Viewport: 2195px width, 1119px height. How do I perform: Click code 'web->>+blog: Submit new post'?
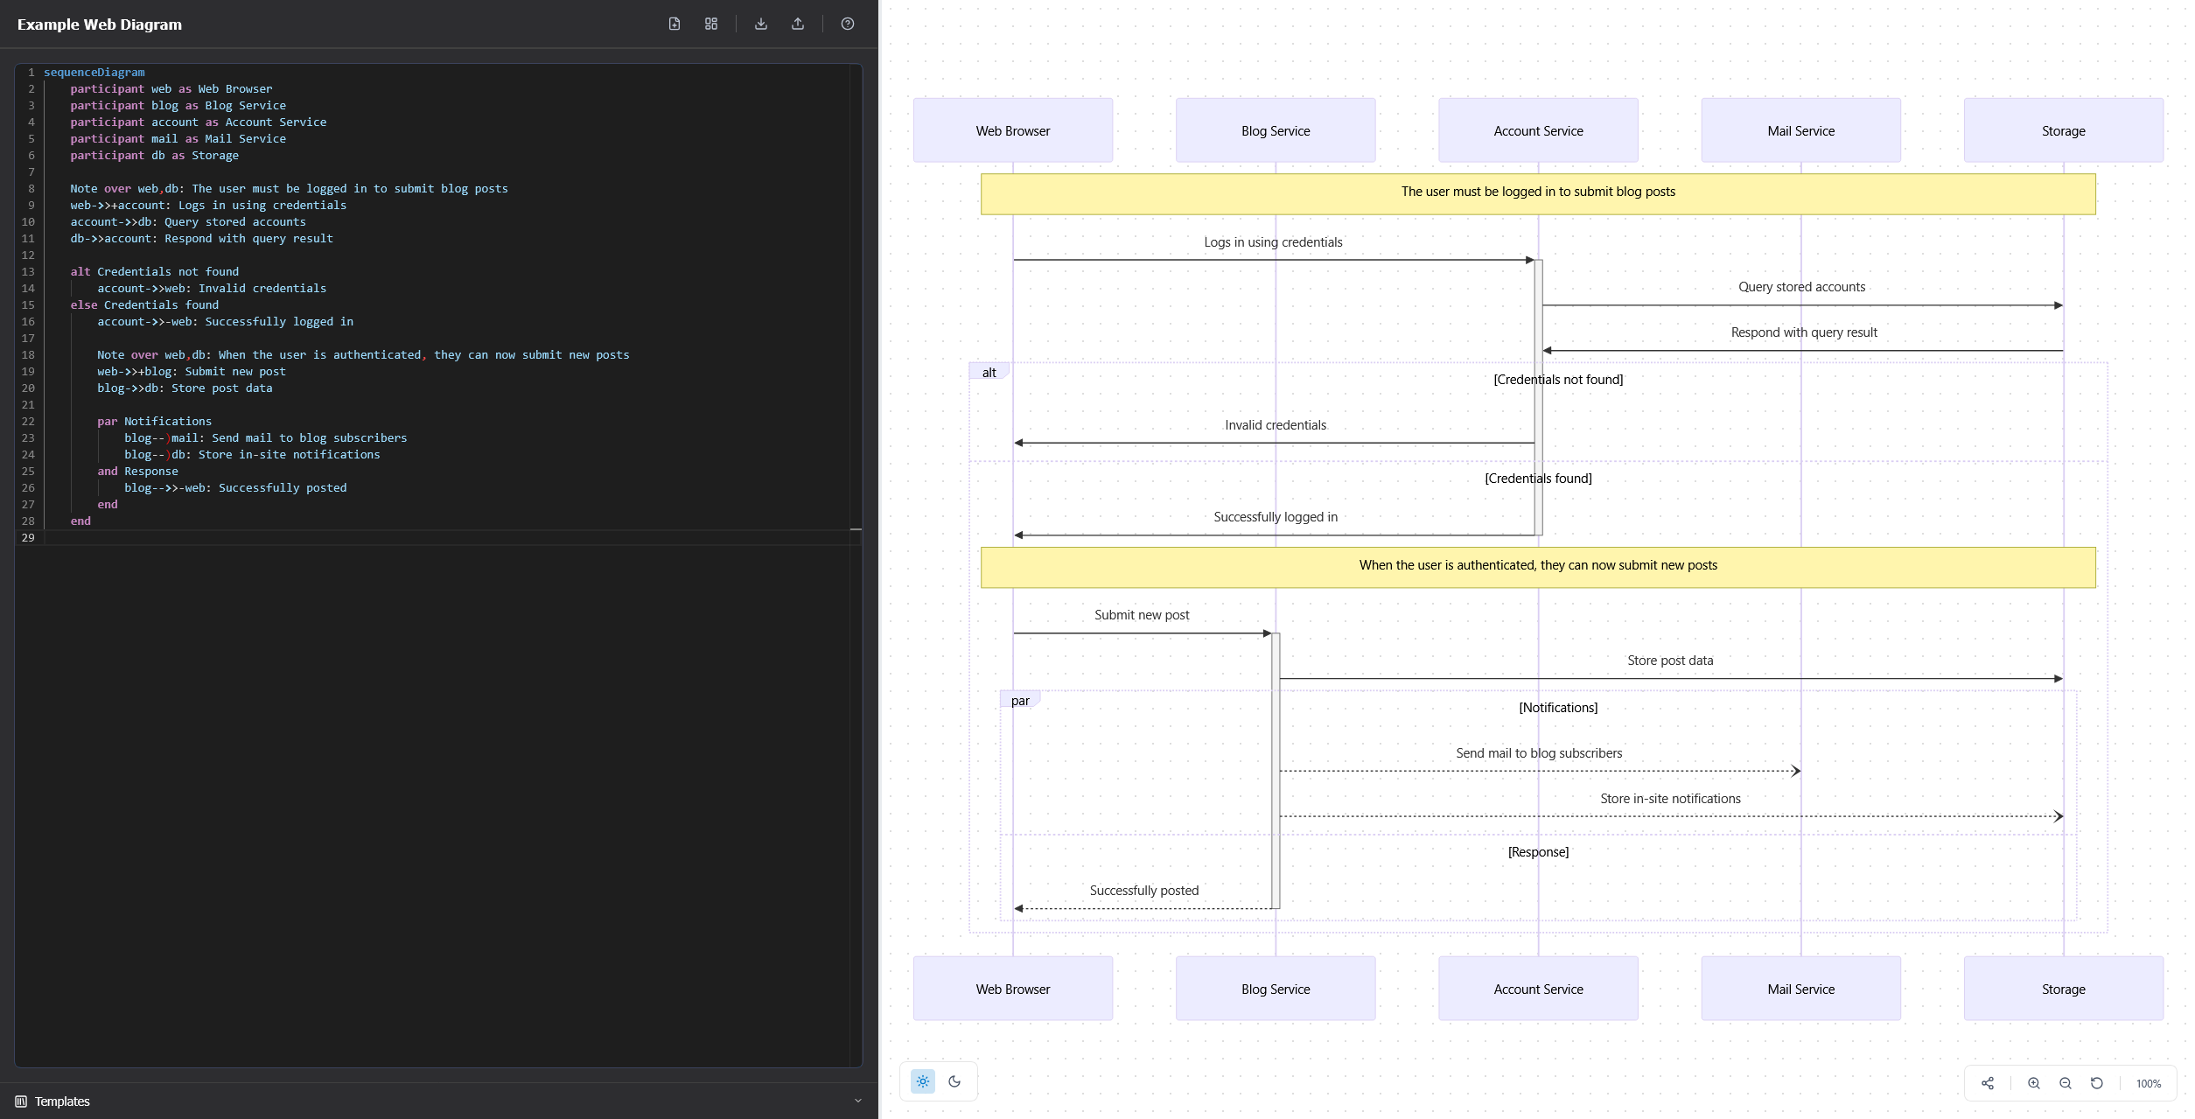pos(192,372)
